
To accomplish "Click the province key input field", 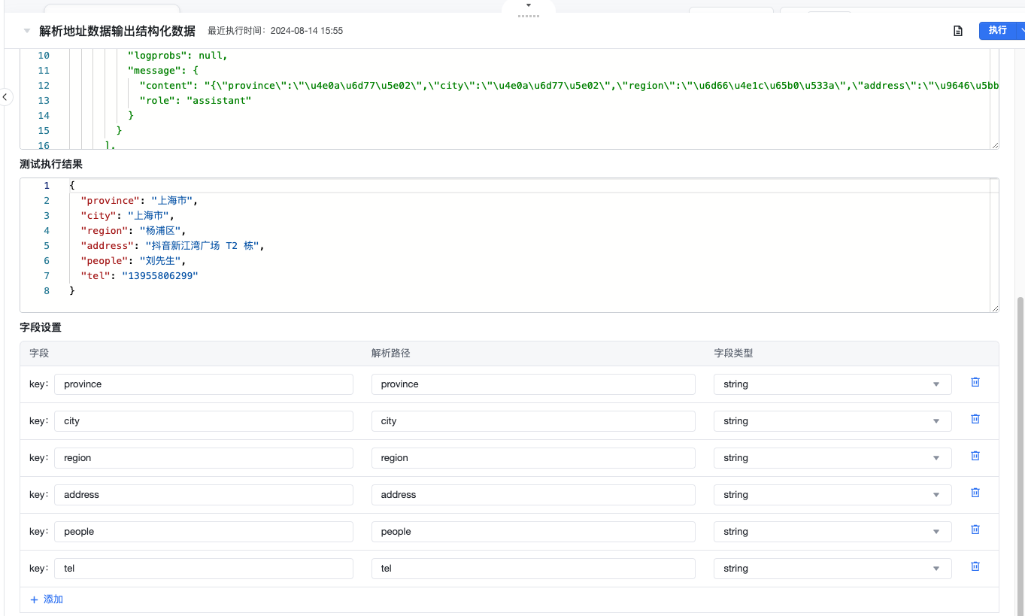I will [203, 384].
